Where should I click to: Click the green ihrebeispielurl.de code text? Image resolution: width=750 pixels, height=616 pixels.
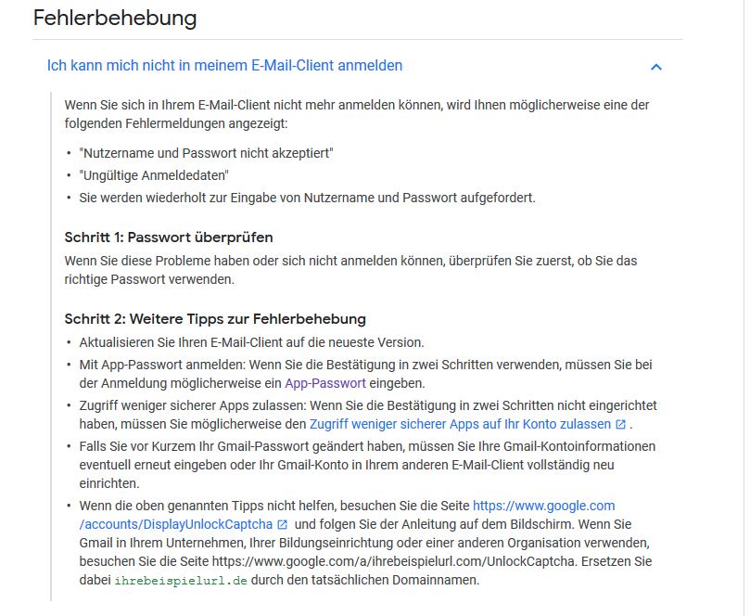181,581
